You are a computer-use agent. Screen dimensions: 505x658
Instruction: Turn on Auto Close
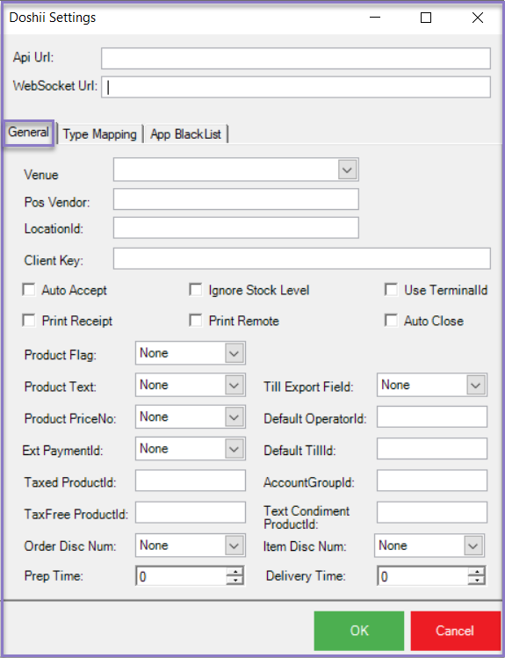point(391,321)
